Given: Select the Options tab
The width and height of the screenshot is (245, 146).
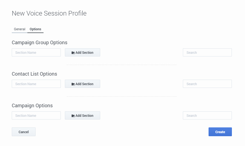Looking at the screenshot, I should pos(35,29).
